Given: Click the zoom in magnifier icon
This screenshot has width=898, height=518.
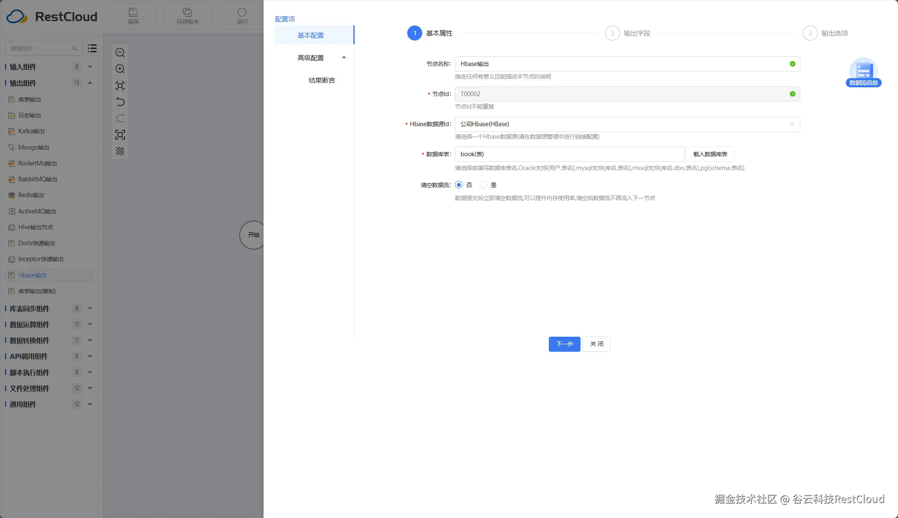Looking at the screenshot, I should click(x=120, y=69).
